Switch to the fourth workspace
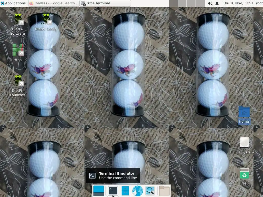The width and height of the screenshot is (263, 197). point(200,3)
